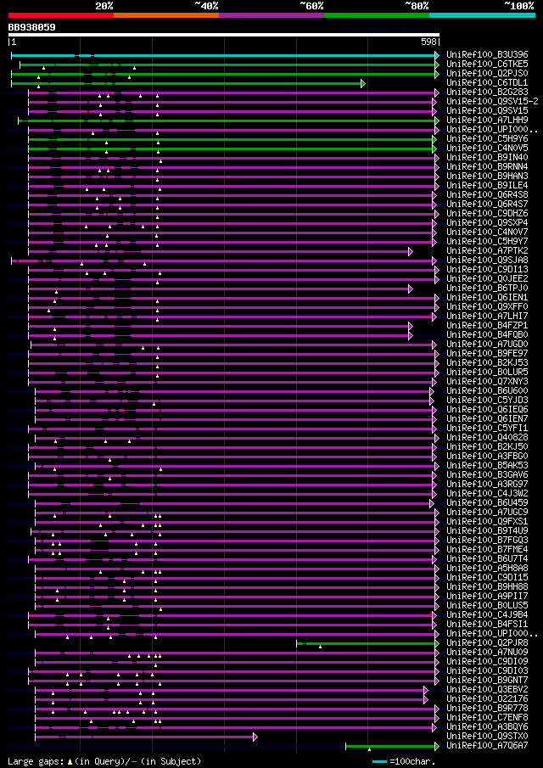This screenshot has height=768, width=543.
Task: Click the green arrowhead of UniRef100_Q2PJR8
Action: coord(437,643)
